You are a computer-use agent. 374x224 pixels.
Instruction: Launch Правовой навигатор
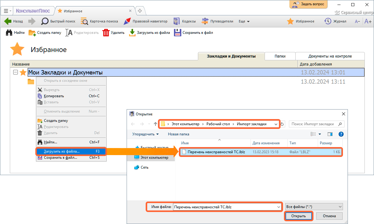tap(145, 21)
